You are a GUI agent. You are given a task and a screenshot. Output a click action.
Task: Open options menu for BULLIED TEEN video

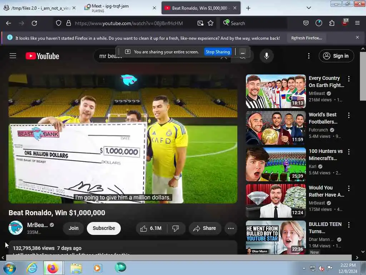tap(349, 225)
